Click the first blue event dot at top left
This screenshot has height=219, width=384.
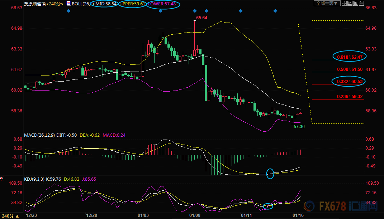68,11
